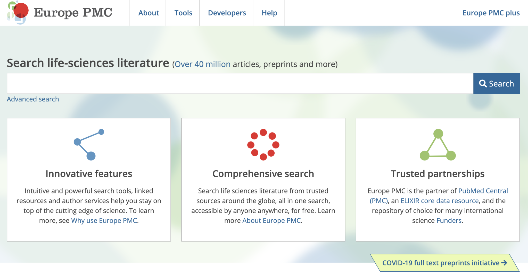Open the 'About Europe PMC' link
This screenshot has height=276, width=528.
(271, 220)
